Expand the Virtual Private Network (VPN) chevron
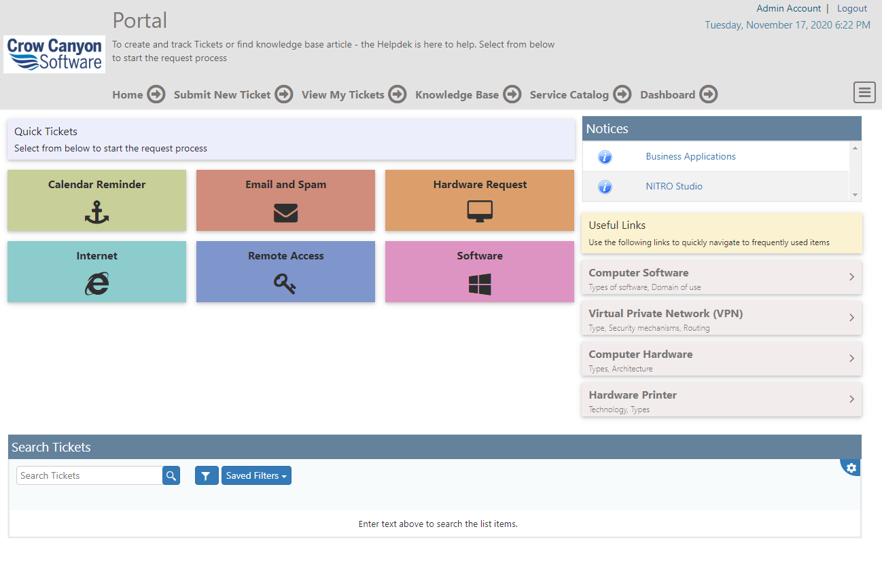The height and width of the screenshot is (563, 882). coord(851,318)
